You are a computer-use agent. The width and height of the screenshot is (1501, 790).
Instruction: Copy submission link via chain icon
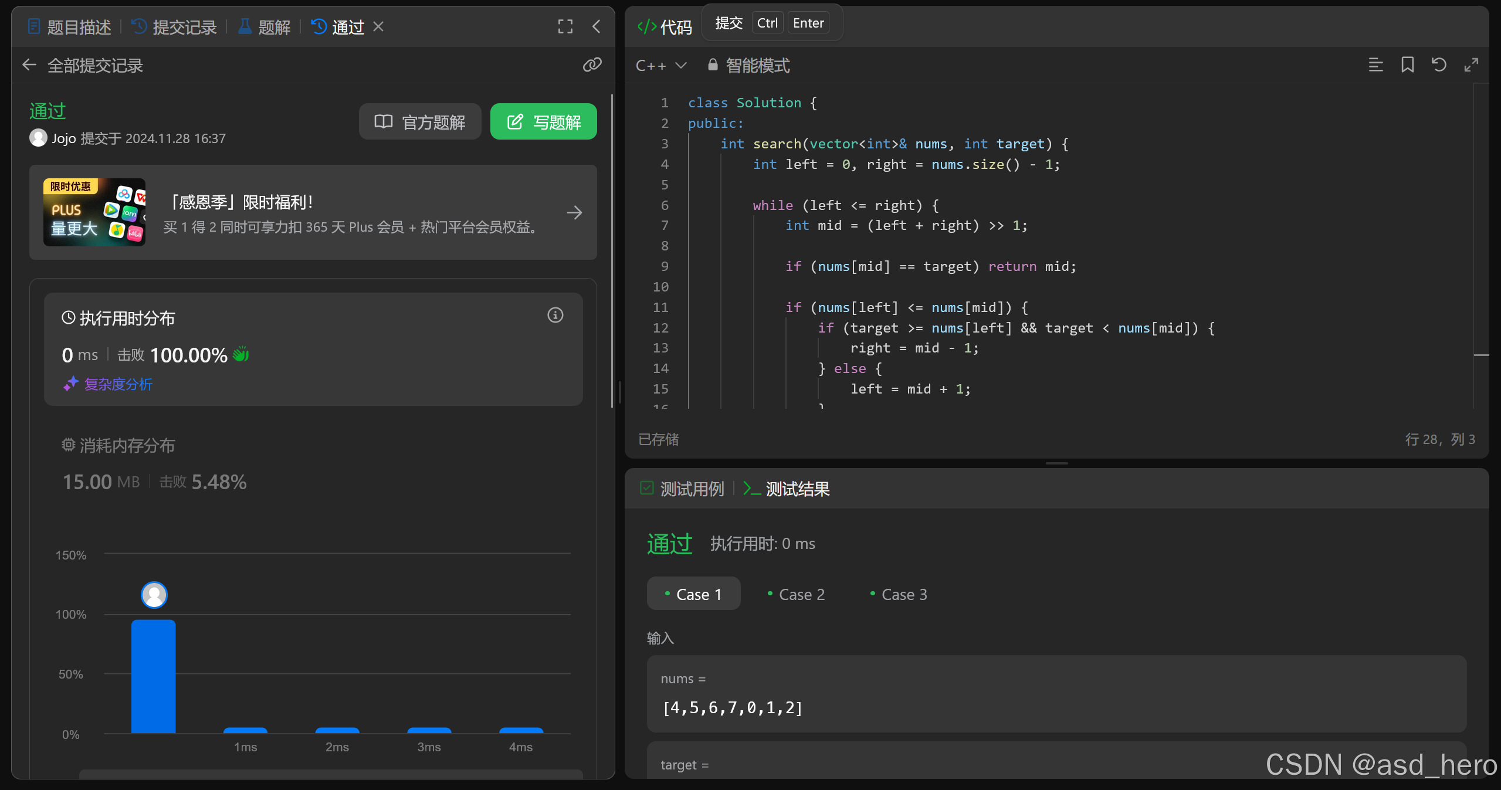point(592,65)
